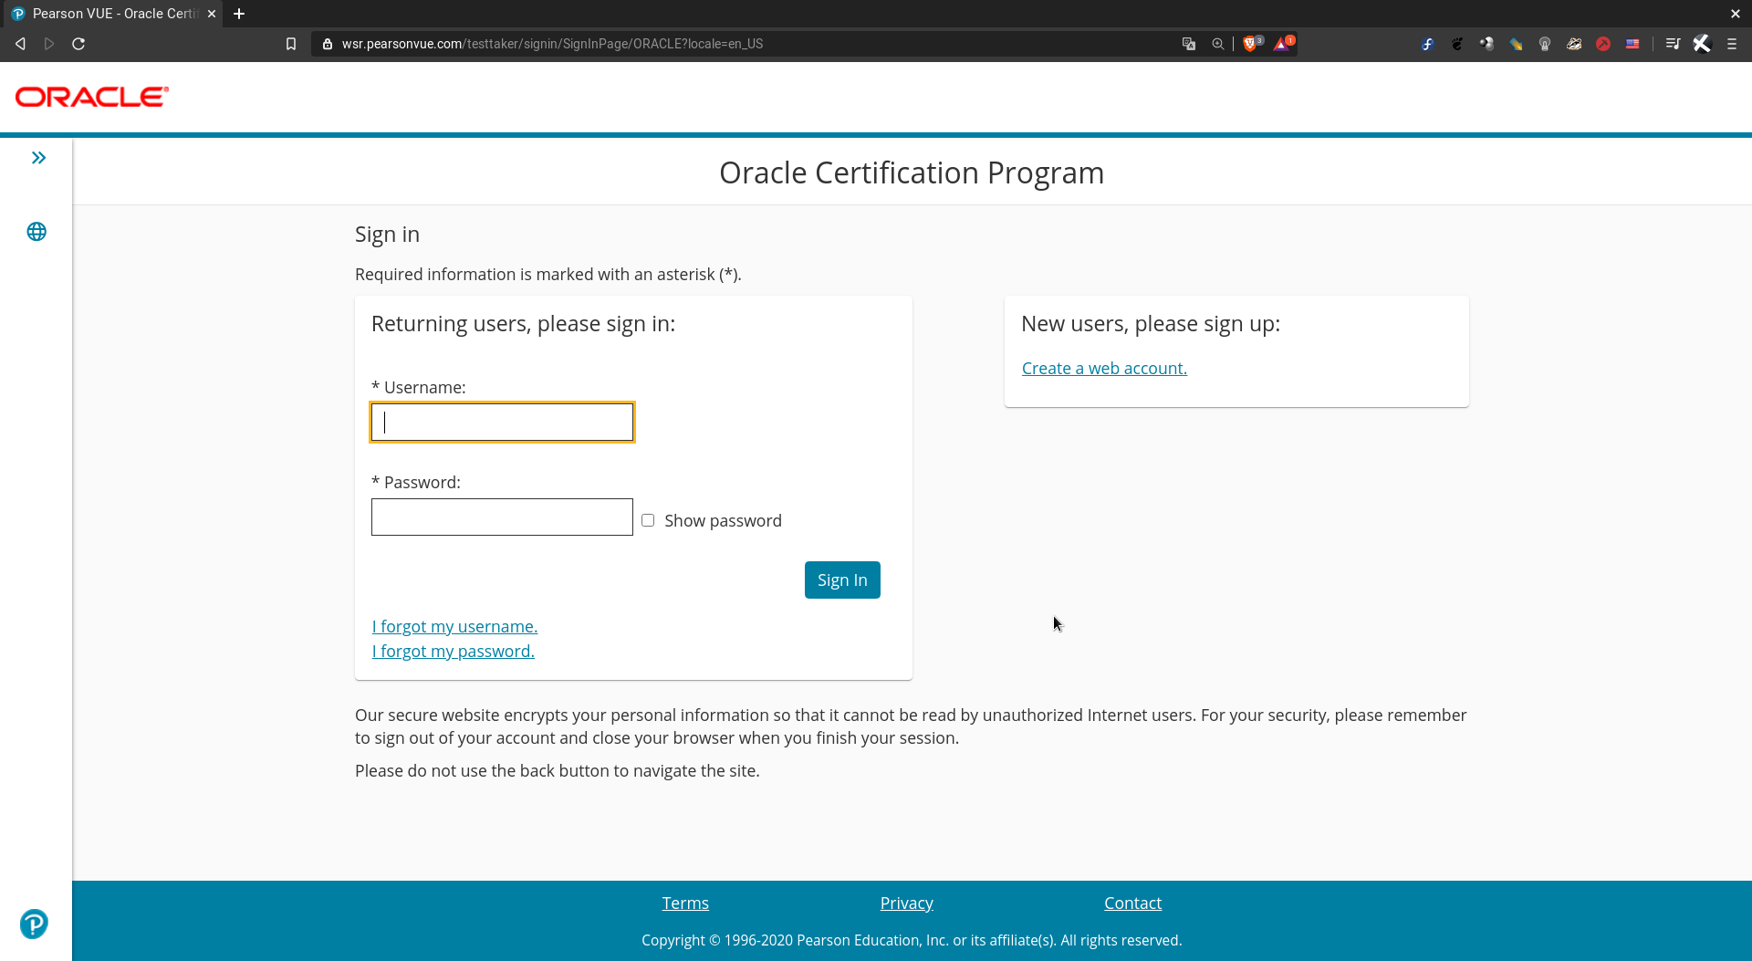Toggle the Show password checkbox
Viewport: 1752px width, 961px height.
point(648,520)
